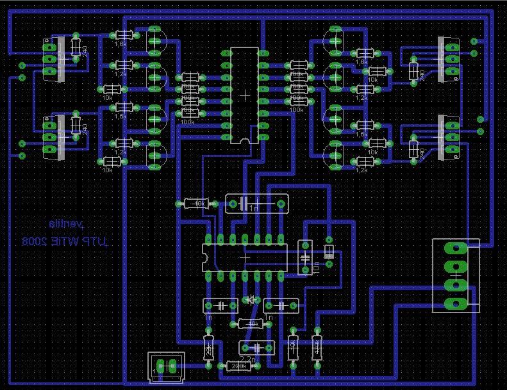Image resolution: width=507 pixels, height=390 pixels.
Task: Click 240 resistor beside lower-left regulator
Action: [x=76, y=126]
